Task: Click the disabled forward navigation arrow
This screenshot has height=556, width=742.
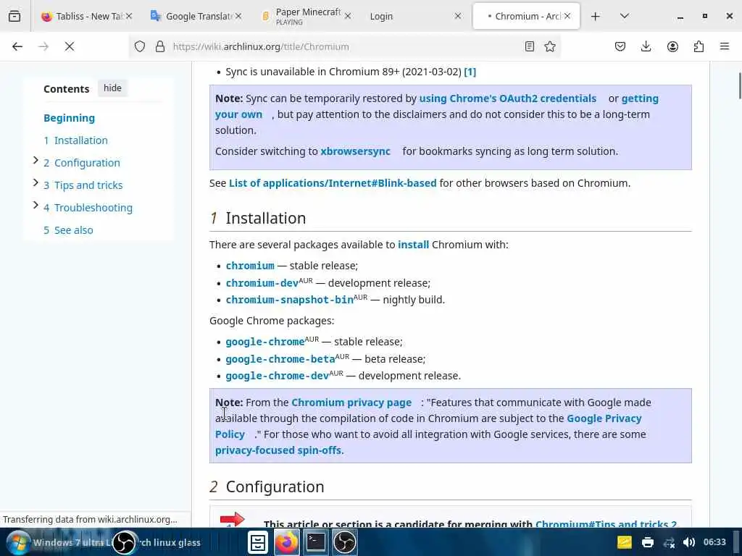Action: click(x=43, y=46)
